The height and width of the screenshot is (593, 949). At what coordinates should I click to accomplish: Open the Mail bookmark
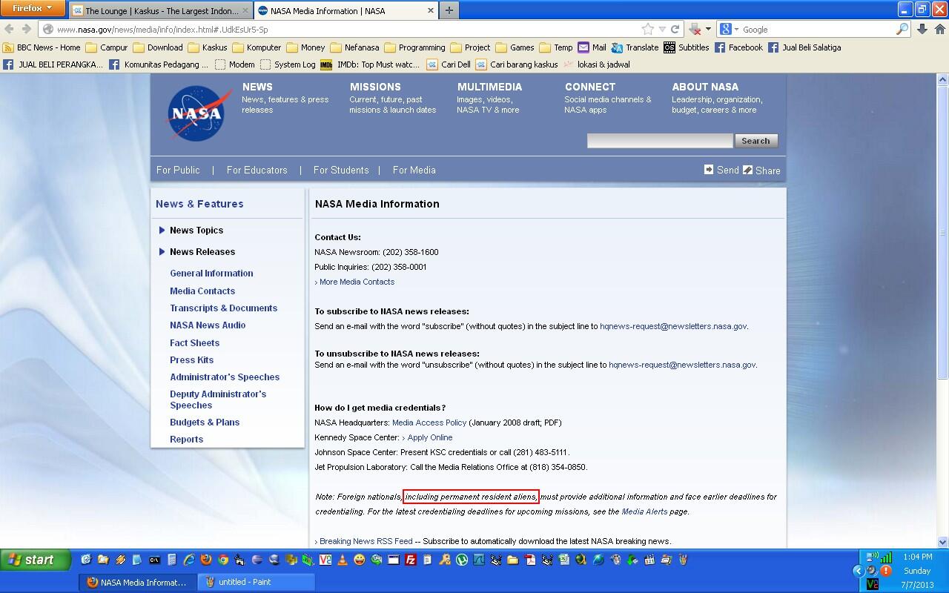coord(592,47)
